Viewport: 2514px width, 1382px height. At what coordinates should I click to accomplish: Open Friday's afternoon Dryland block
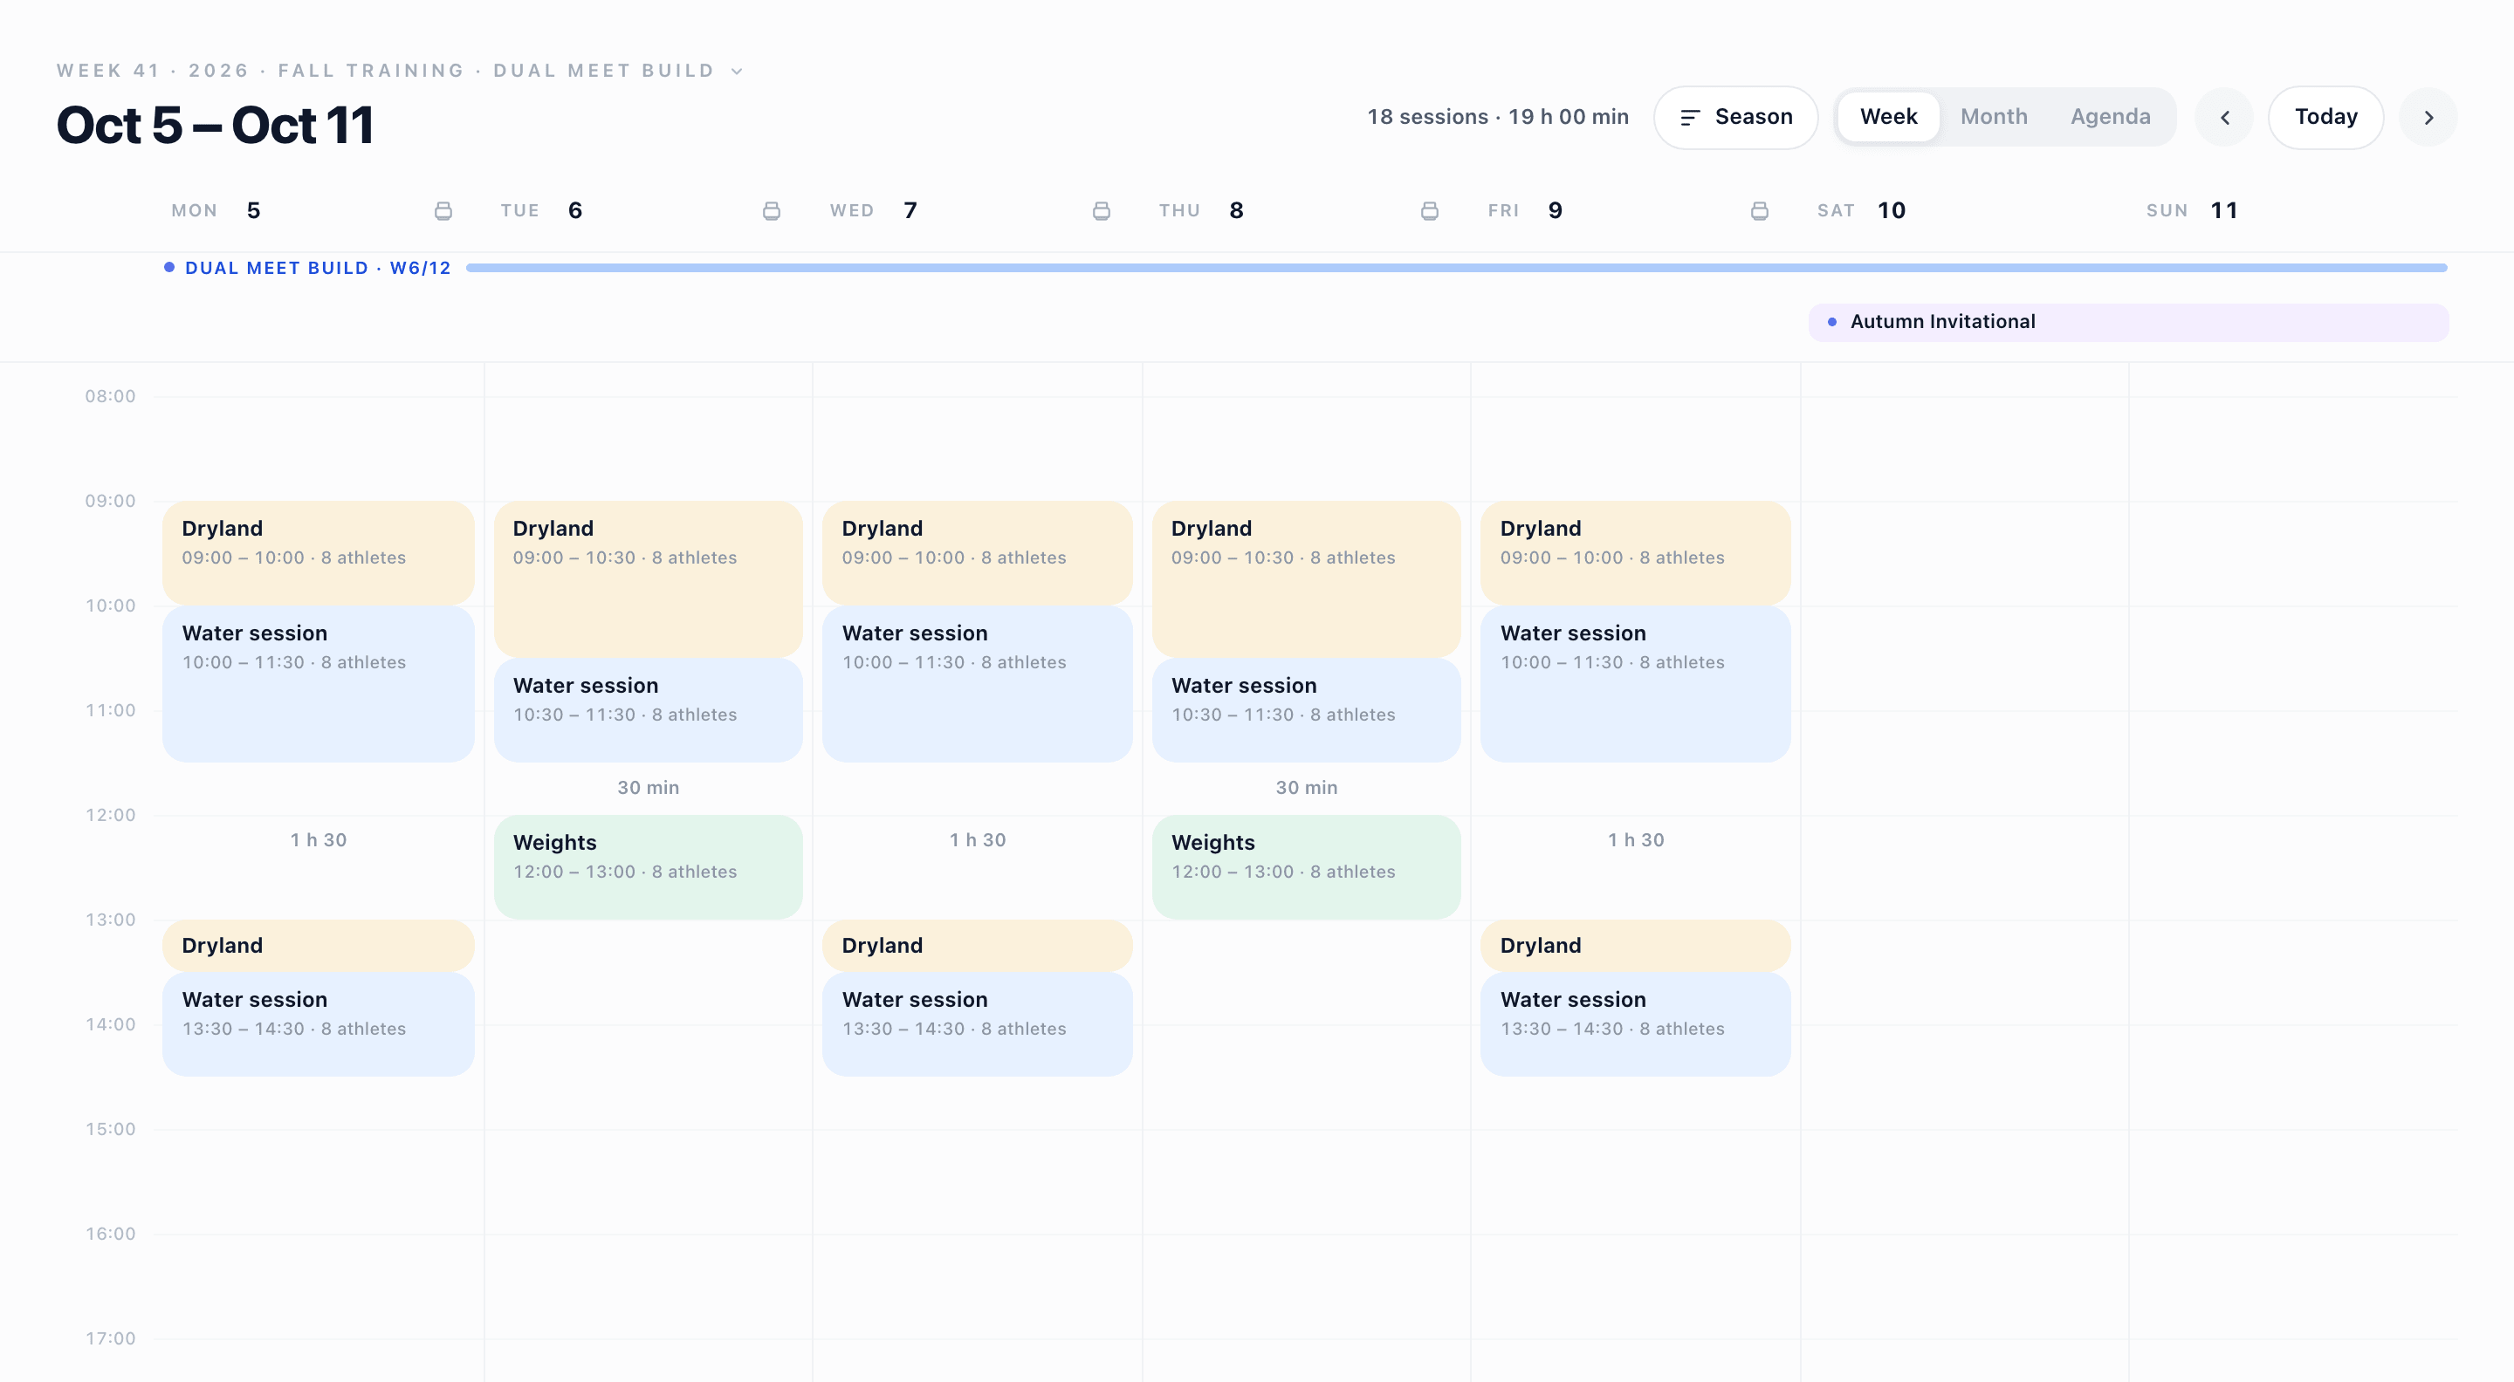coord(1635,945)
